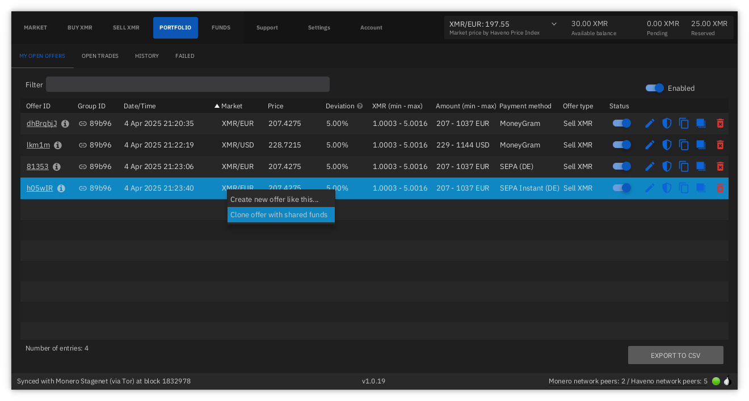Clone offer dhBrqbjJ with filled-square icon
Viewport: 749px width, 401px height.
click(701, 123)
